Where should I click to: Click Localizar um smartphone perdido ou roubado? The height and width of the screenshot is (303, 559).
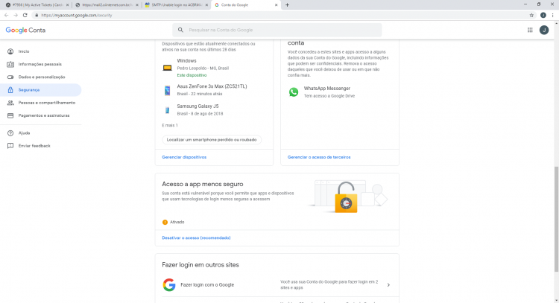[x=212, y=139]
